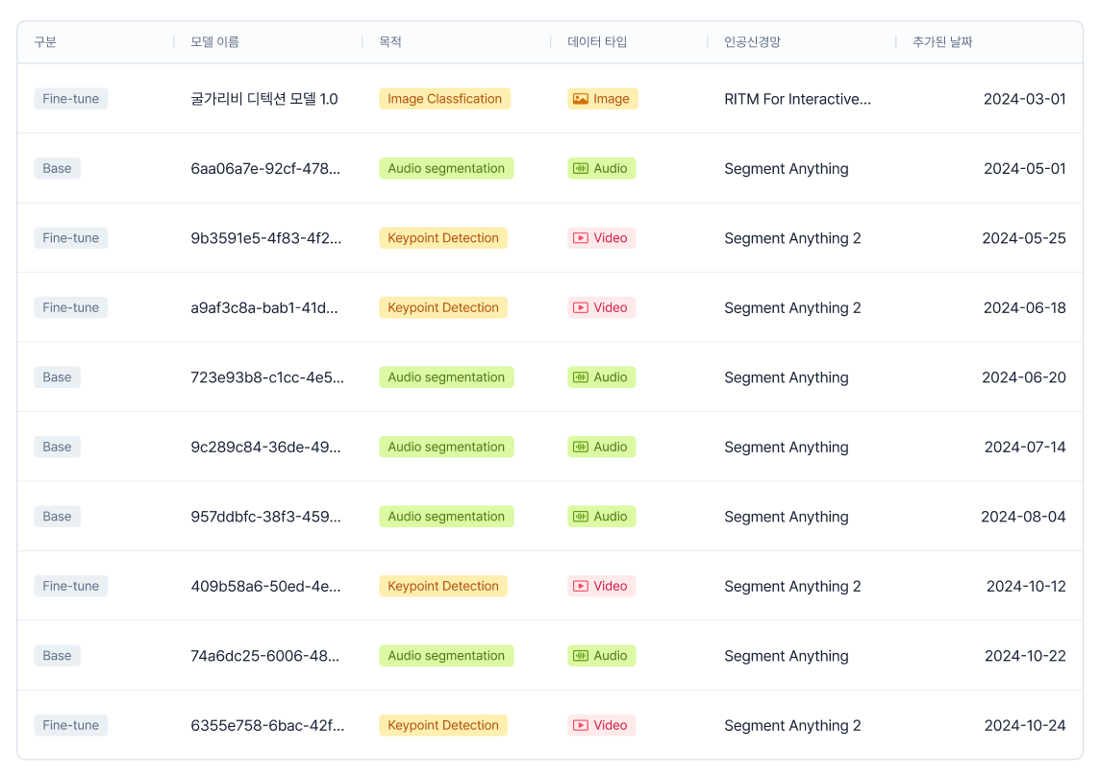The height and width of the screenshot is (776, 1100).
Task: Click Segment Anything 2 in the 2024-06-18 row
Action: 792,308
